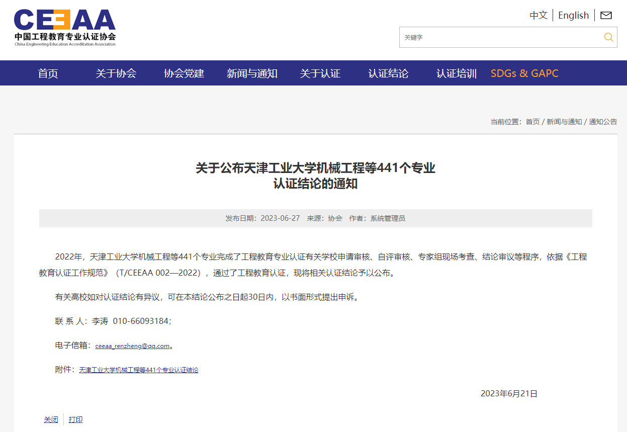Open the 首页 menu item

(x=48, y=73)
